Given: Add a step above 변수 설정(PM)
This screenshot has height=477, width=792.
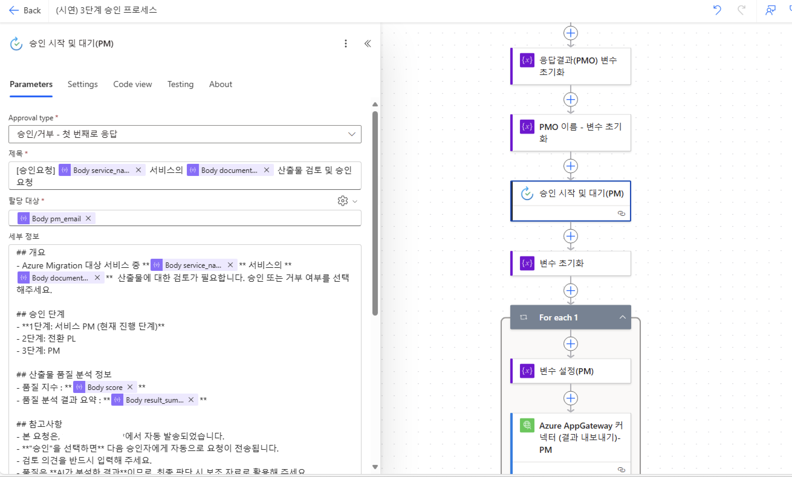Looking at the screenshot, I should click(570, 344).
